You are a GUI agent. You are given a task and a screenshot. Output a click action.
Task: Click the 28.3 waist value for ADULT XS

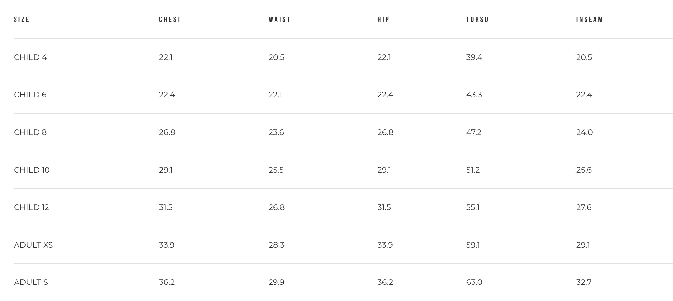pos(276,245)
